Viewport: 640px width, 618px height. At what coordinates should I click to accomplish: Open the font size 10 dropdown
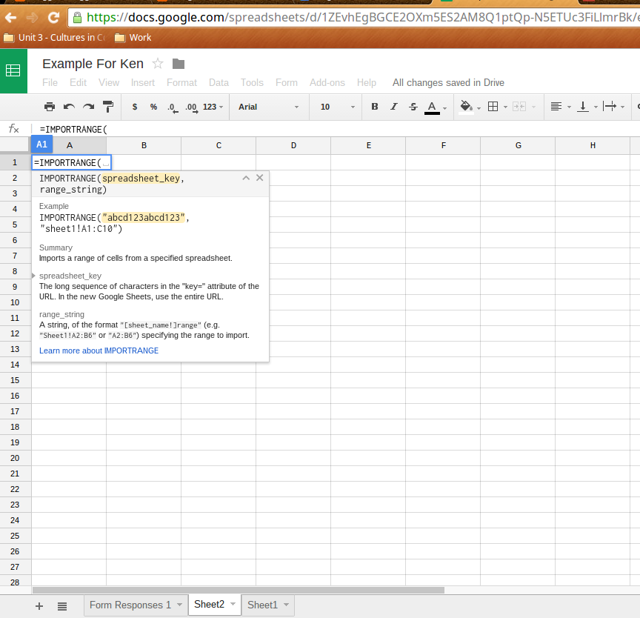[x=337, y=107]
